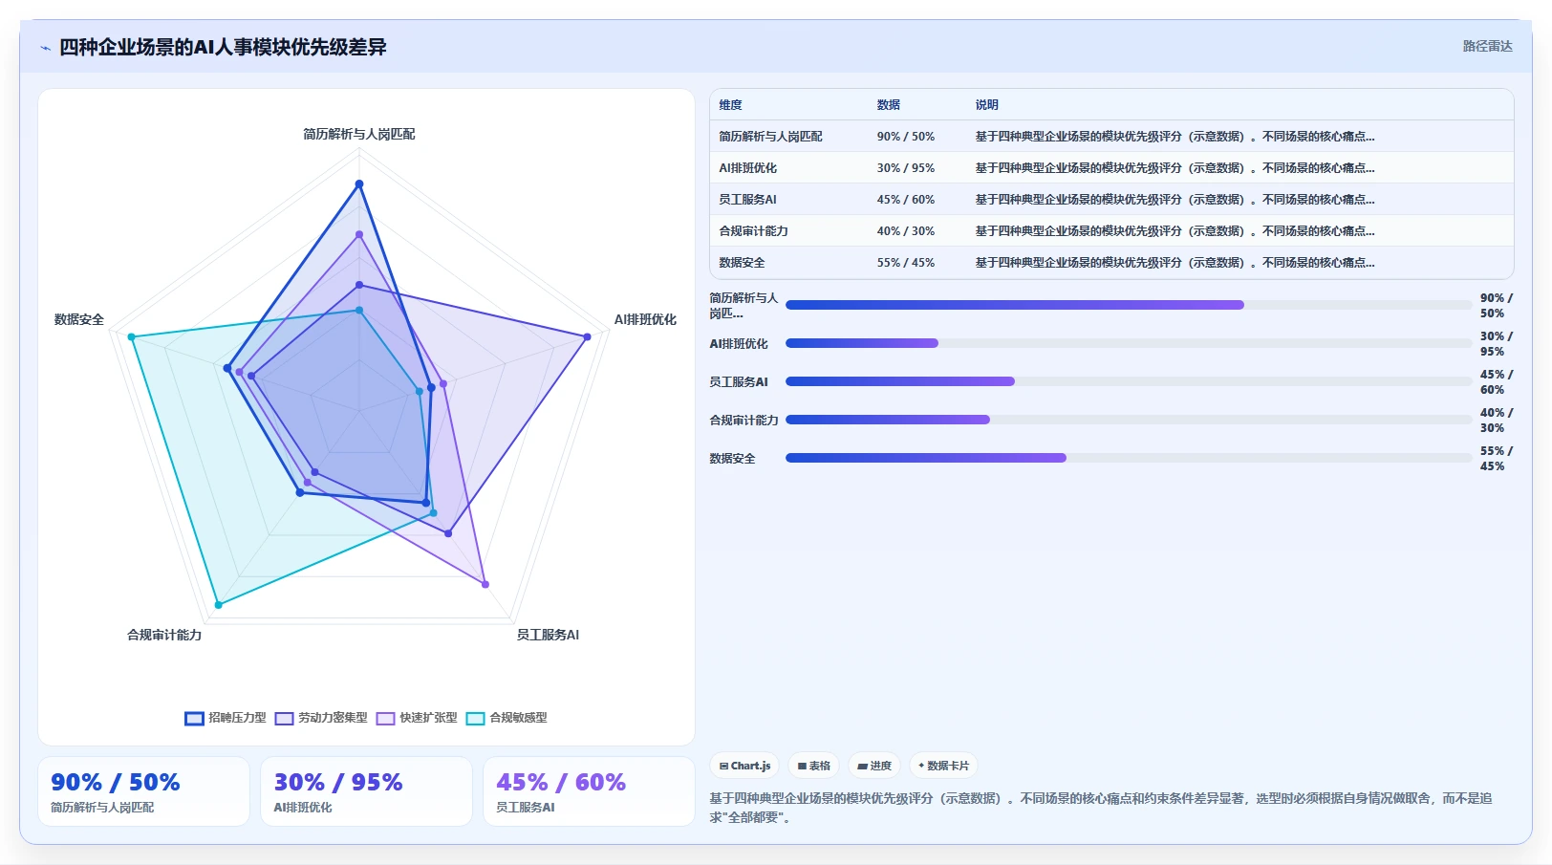Select the 表格 tag chip
1552x865 pixels.
tap(813, 766)
